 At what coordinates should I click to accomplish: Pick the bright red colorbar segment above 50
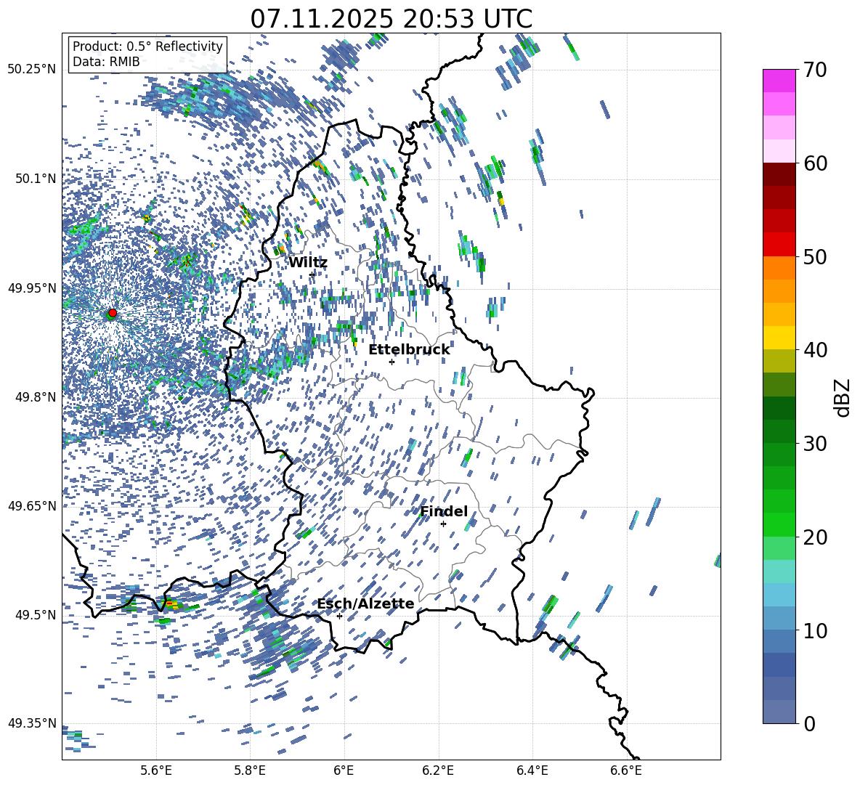tap(779, 244)
